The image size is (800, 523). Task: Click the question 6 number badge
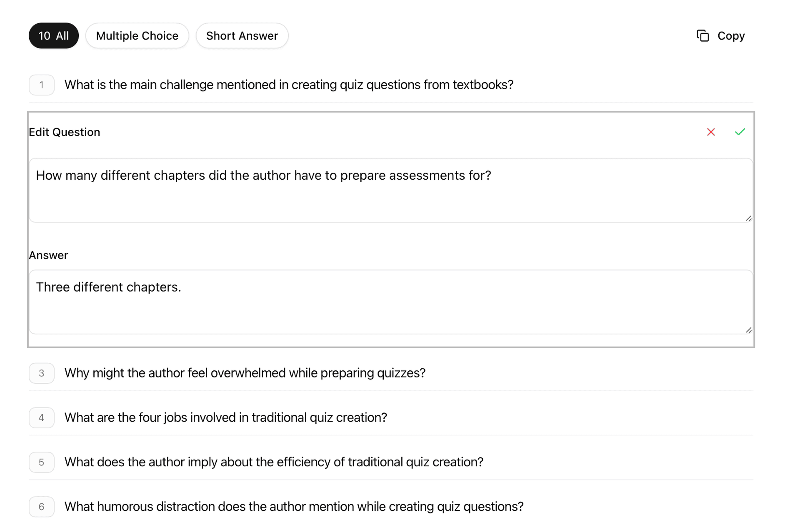pos(41,507)
